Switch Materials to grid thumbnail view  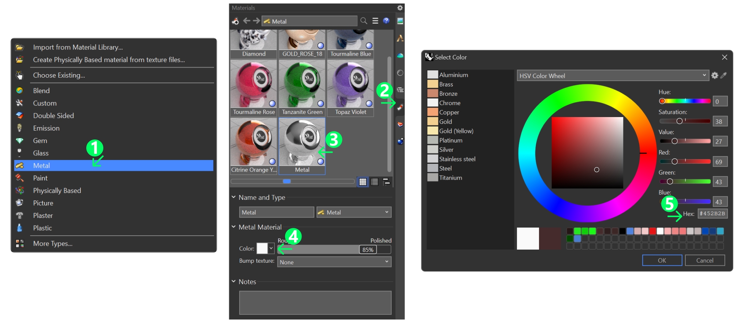tap(363, 182)
